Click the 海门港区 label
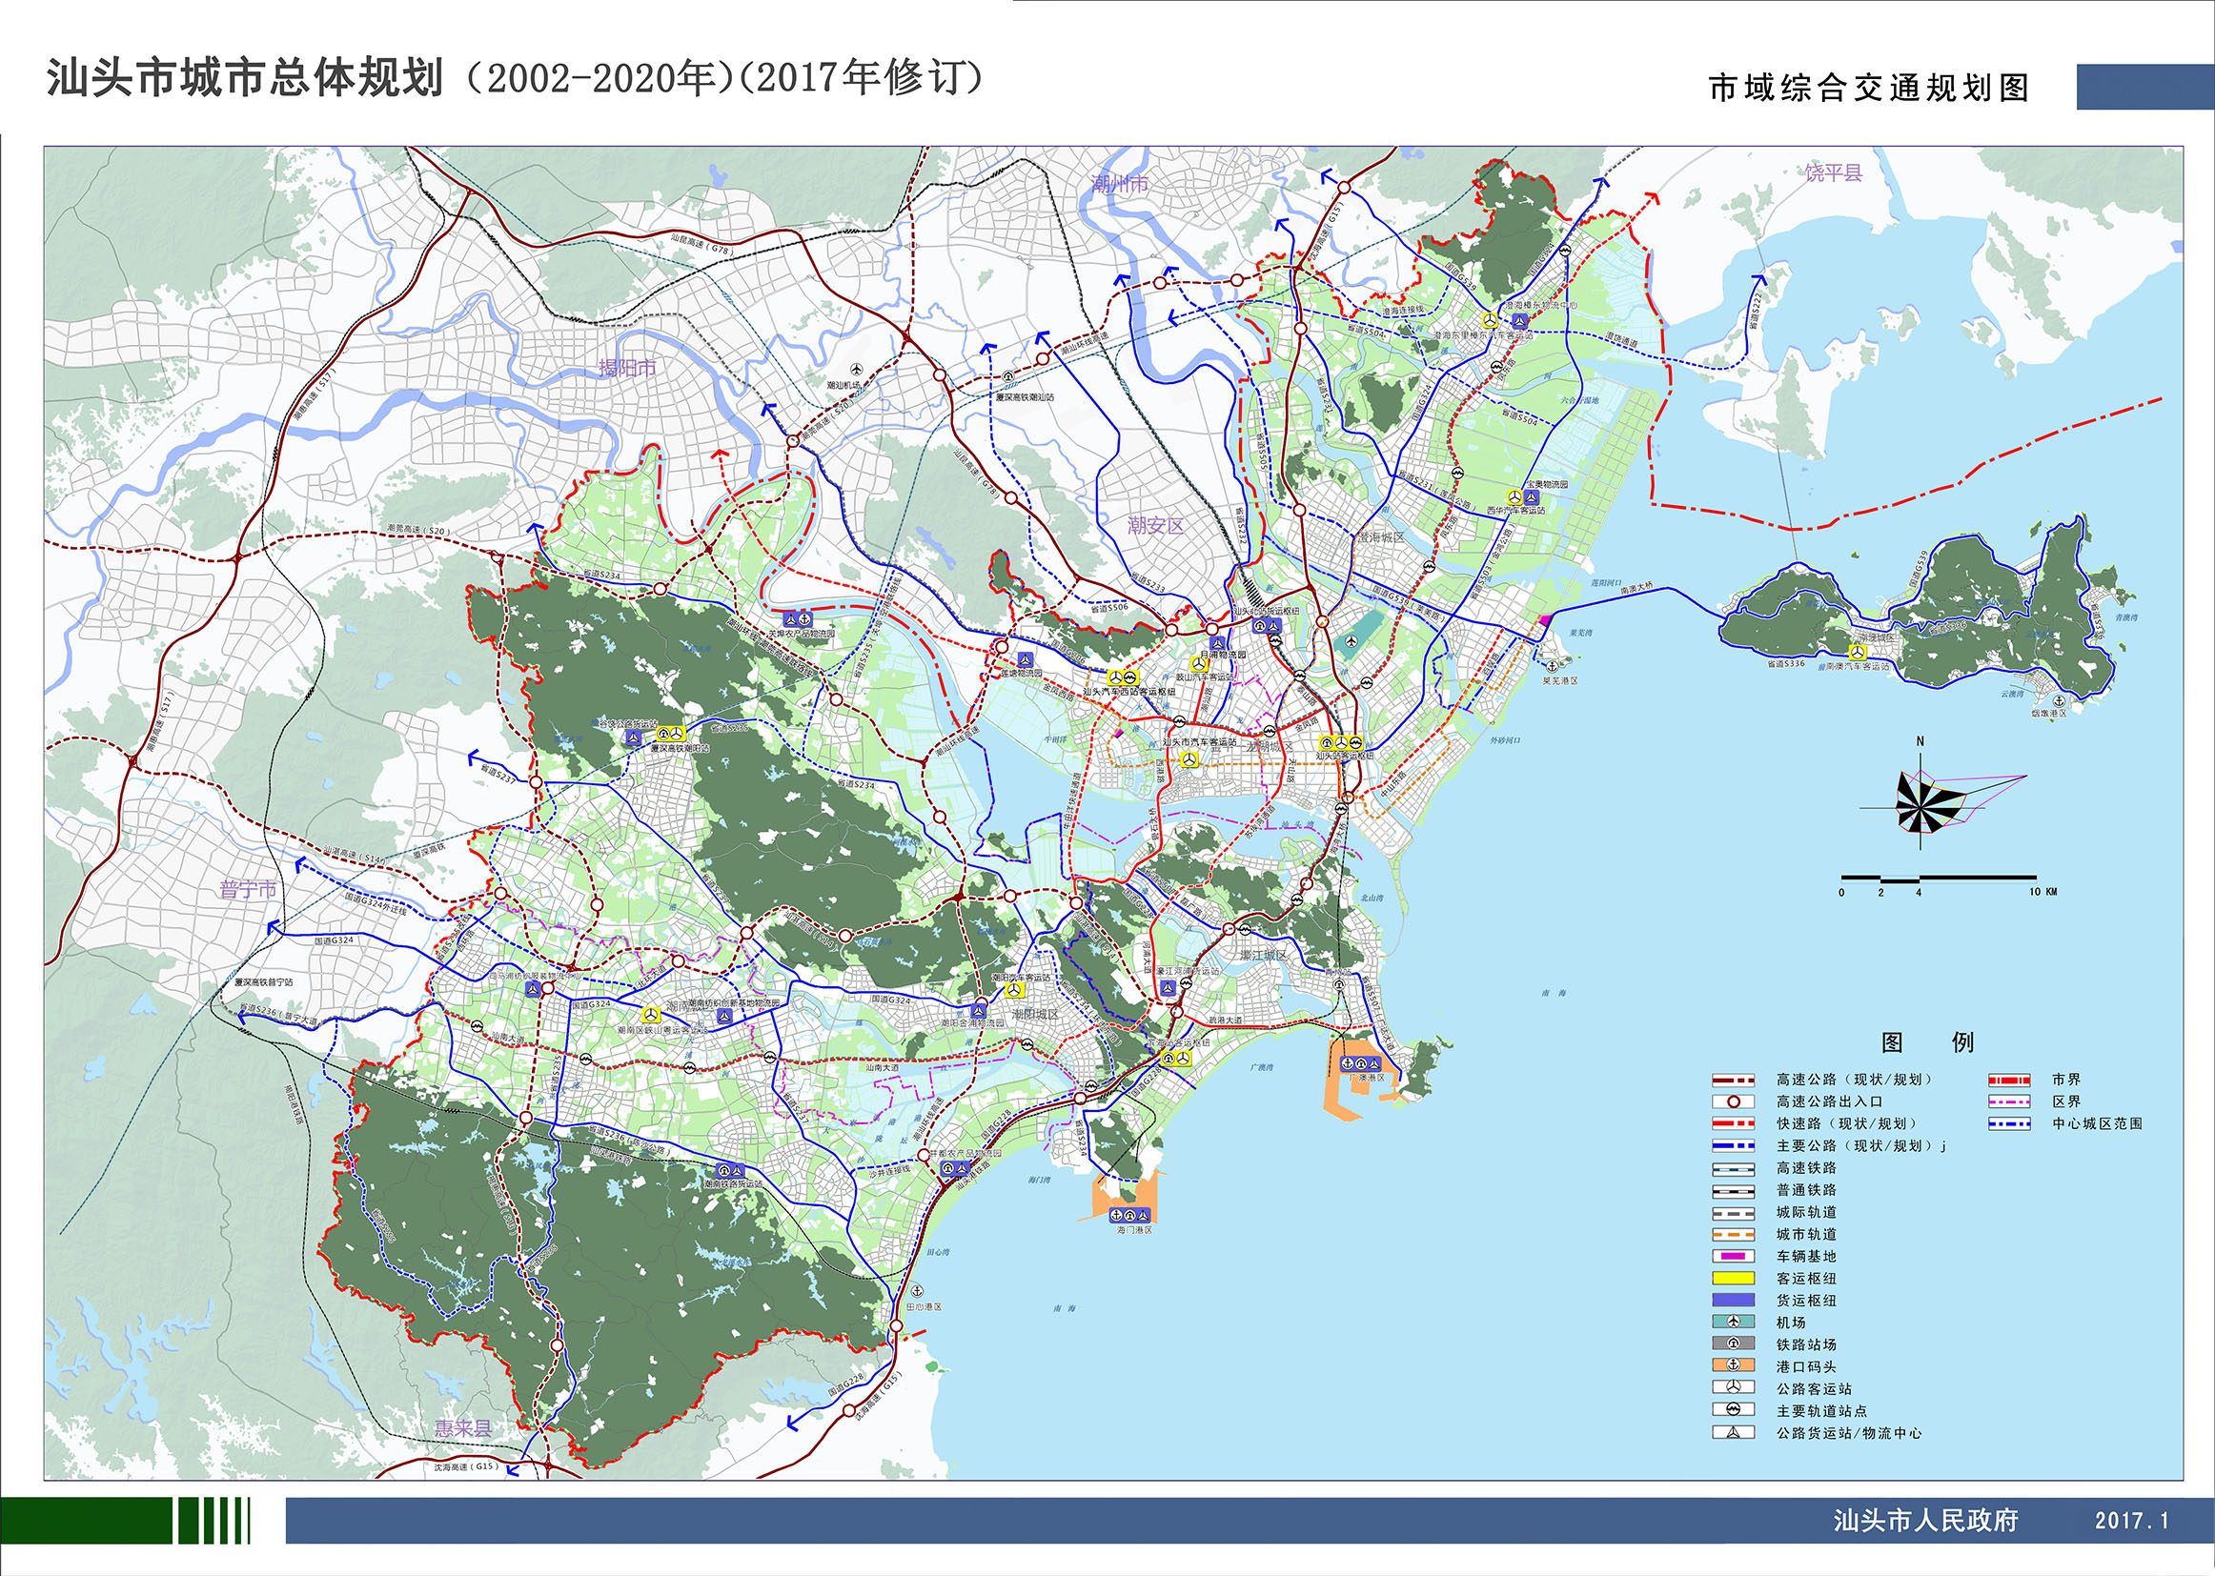 tap(1133, 1229)
